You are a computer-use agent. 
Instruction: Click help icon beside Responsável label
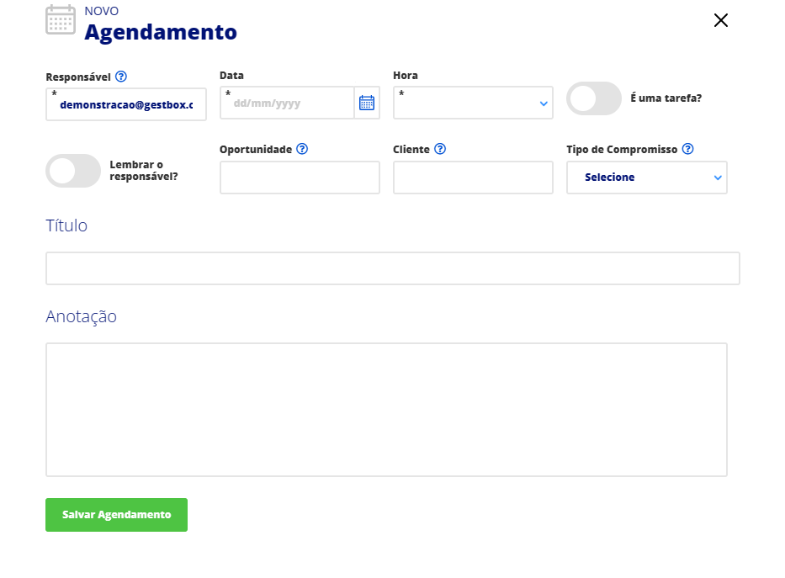121,77
